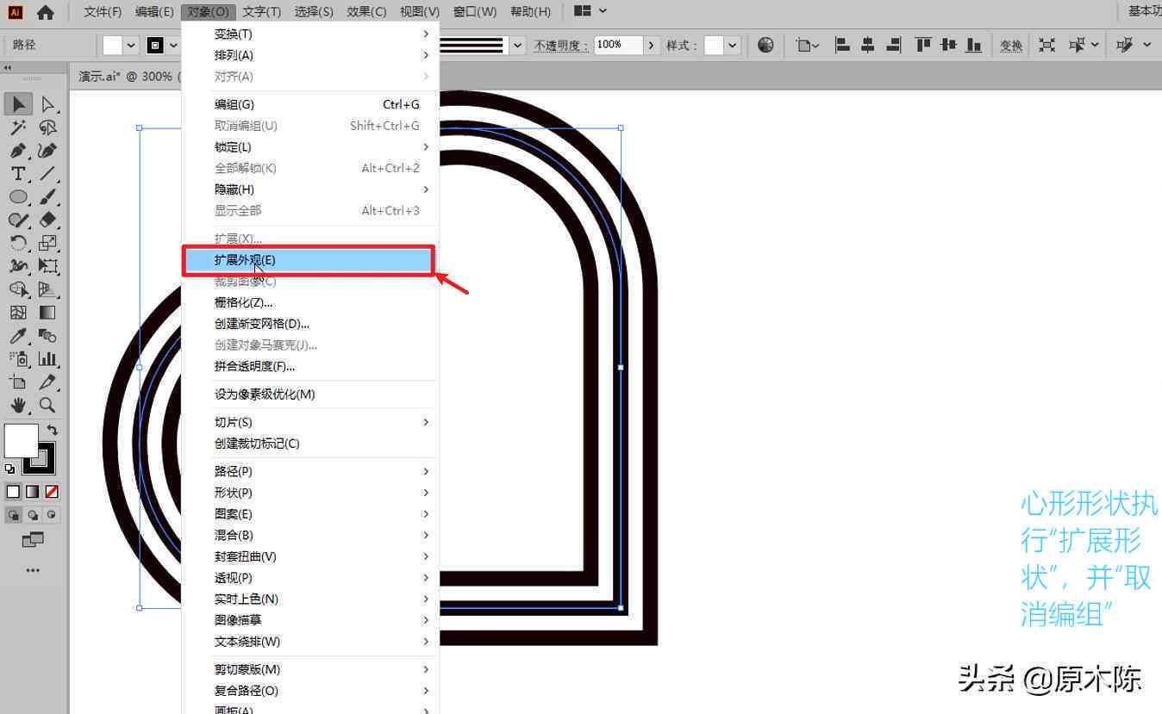Select the Curvature tool
Image resolution: width=1162 pixels, height=714 pixels.
point(48,151)
